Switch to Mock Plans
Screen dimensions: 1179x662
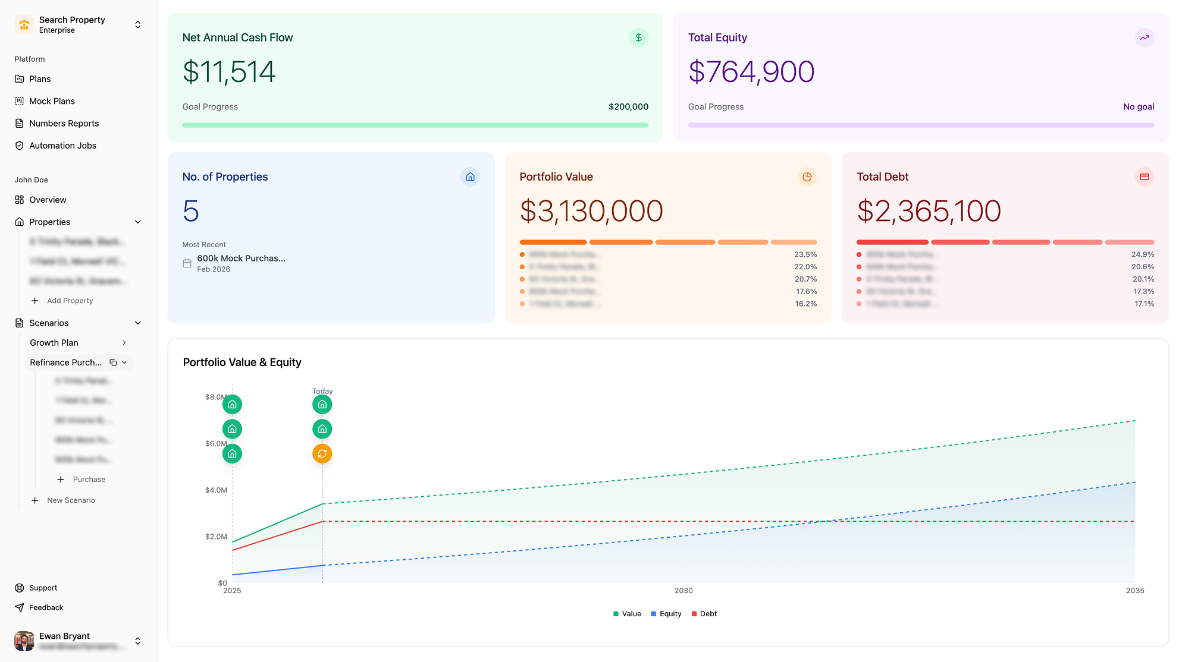pyautogui.click(x=52, y=101)
